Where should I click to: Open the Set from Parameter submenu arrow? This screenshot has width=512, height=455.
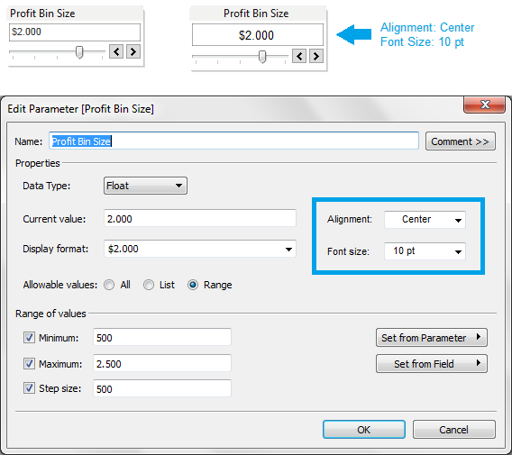479,337
